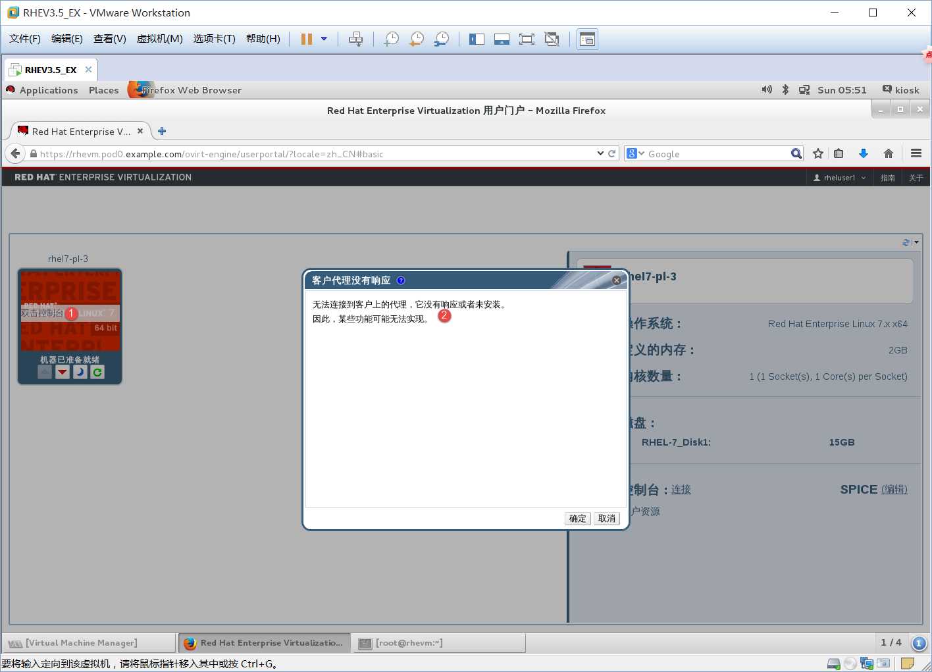
Task: Click the VMware hard disk status icon
Action: click(834, 663)
